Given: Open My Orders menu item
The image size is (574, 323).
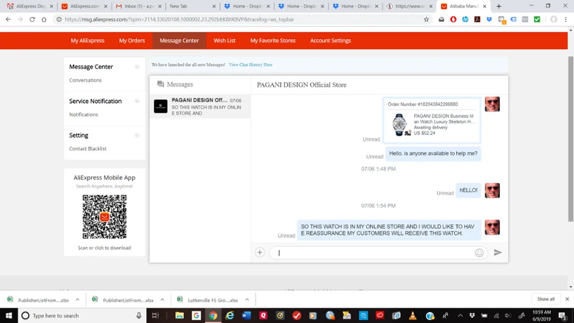Looking at the screenshot, I should 132,41.
